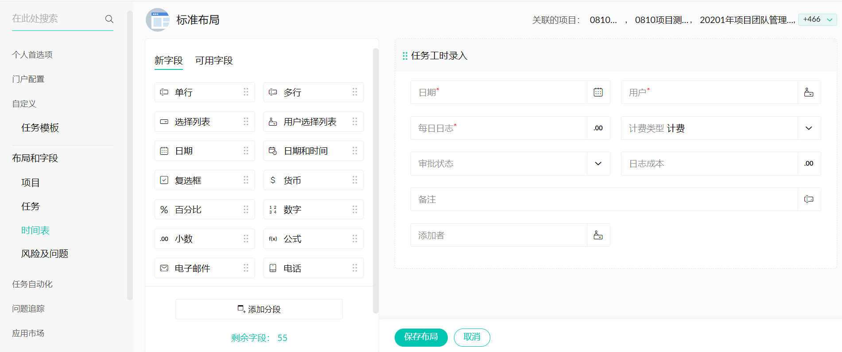Click the drag handle of 单行 field
Image resolution: width=842 pixels, height=352 pixels.
coord(246,92)
